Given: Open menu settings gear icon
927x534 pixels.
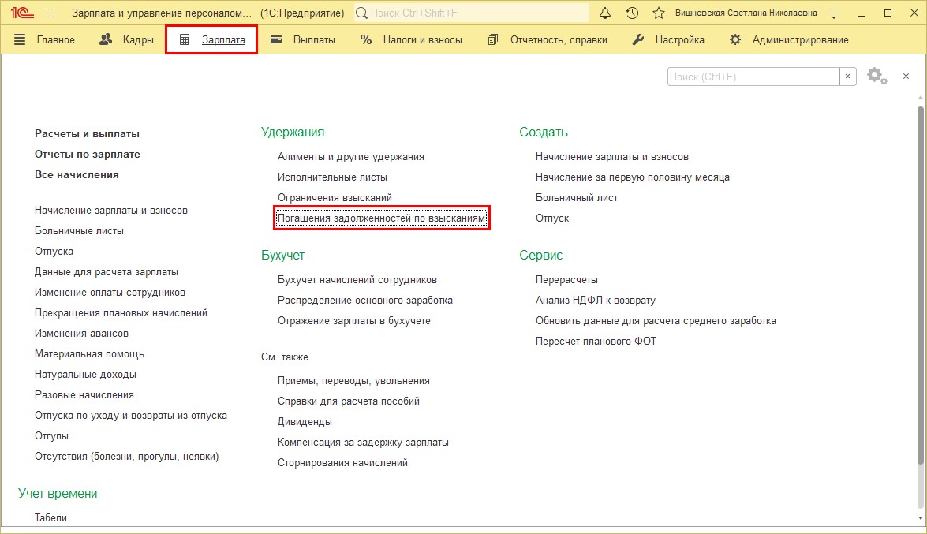Looking at the screenshot, I should click(x=876, y=76).
